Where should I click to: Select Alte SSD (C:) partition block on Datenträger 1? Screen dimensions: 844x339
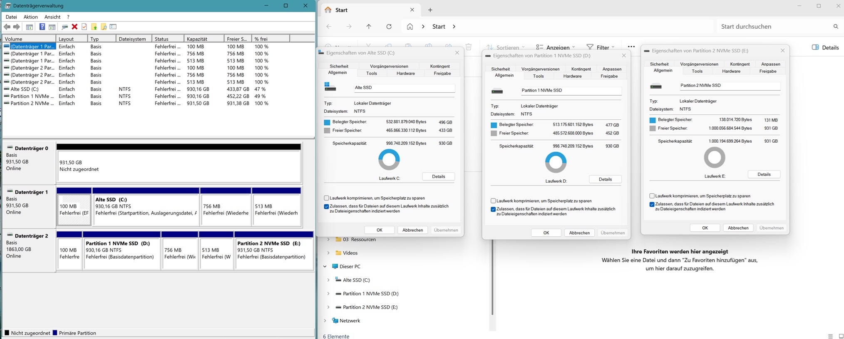click(x=146, y=206)
